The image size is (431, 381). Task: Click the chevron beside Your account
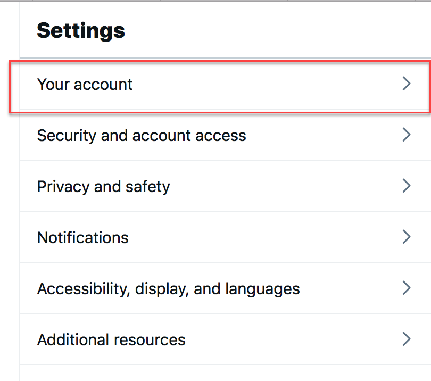pyautogui.click(x=407, y=84)
